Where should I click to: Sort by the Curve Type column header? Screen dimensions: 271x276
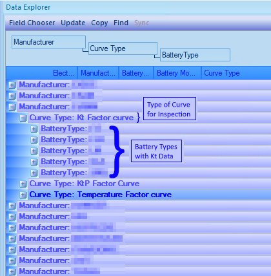(236, 73)
